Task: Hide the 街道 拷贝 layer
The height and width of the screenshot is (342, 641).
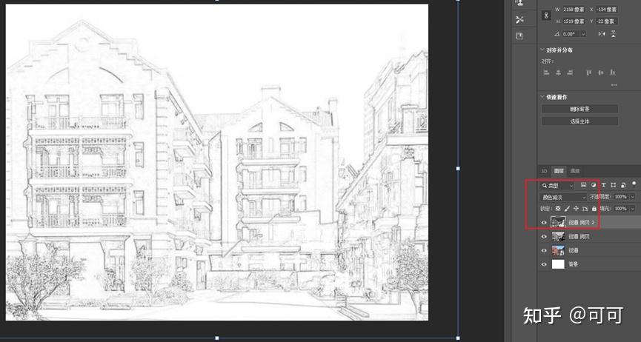Action: [x=544, y=237]
